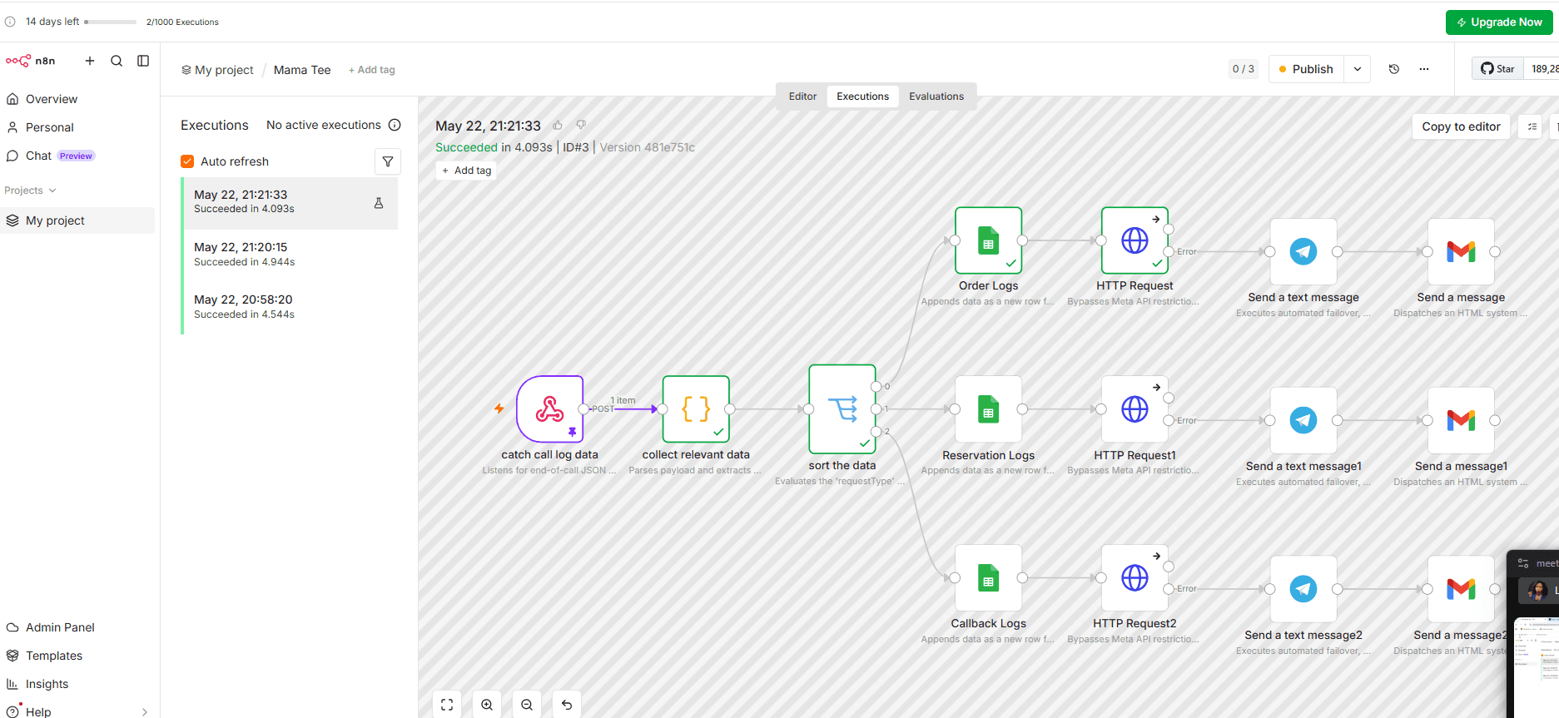This screenshot has height=718, width=1559.
Task: Click the thumbs up rating icon
Action: pyautogui.click(x=558, y=126)
